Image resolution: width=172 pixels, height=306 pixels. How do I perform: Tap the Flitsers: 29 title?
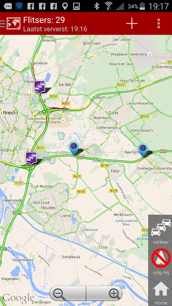point(44,20)
